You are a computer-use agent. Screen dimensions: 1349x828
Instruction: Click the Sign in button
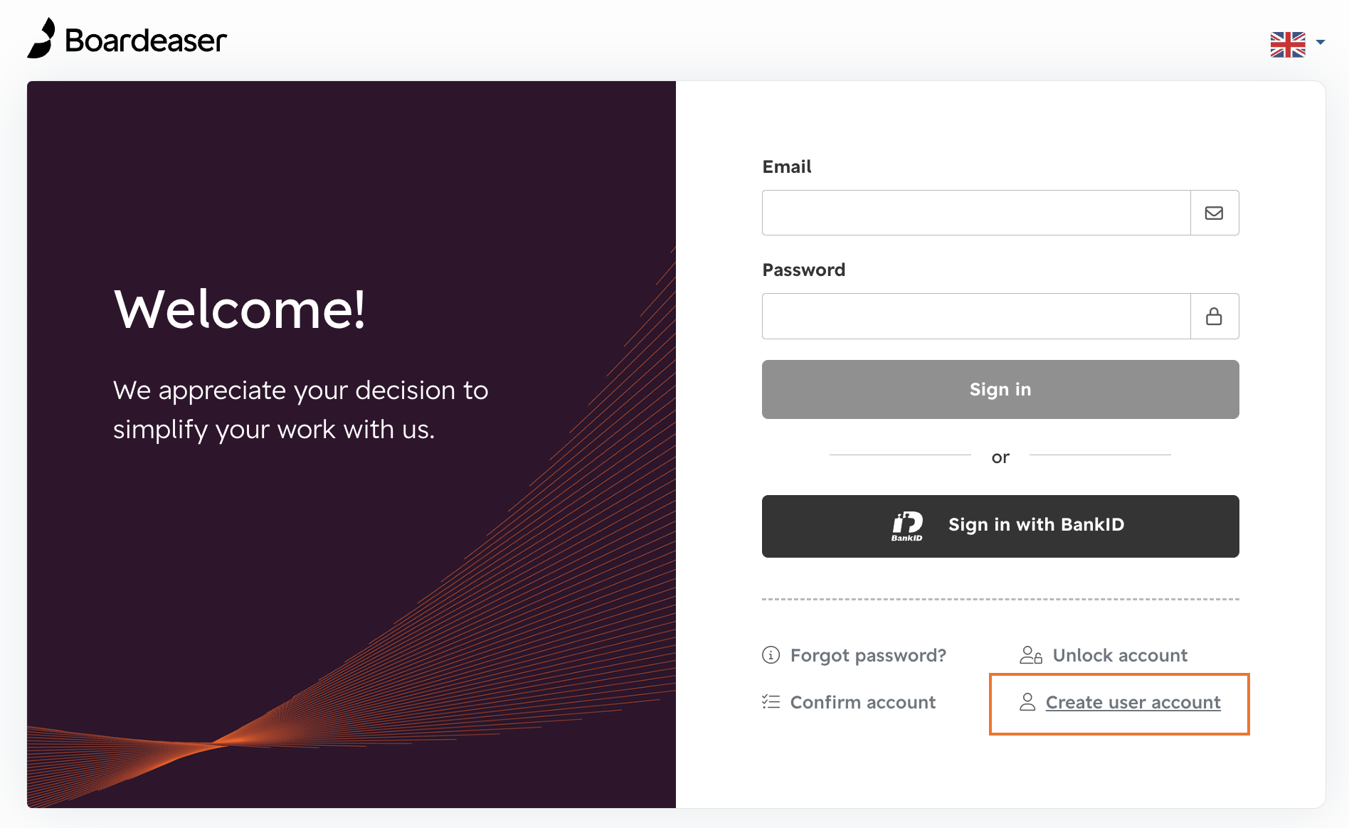tap(1000, 389)
